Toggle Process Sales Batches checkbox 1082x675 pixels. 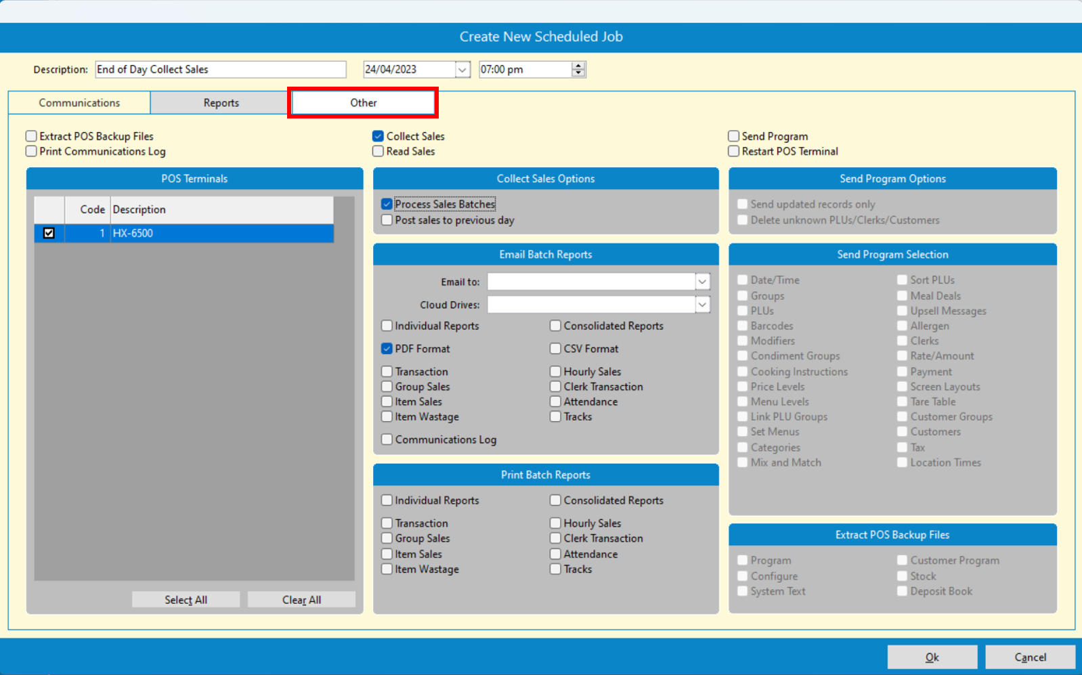(387, 204)
